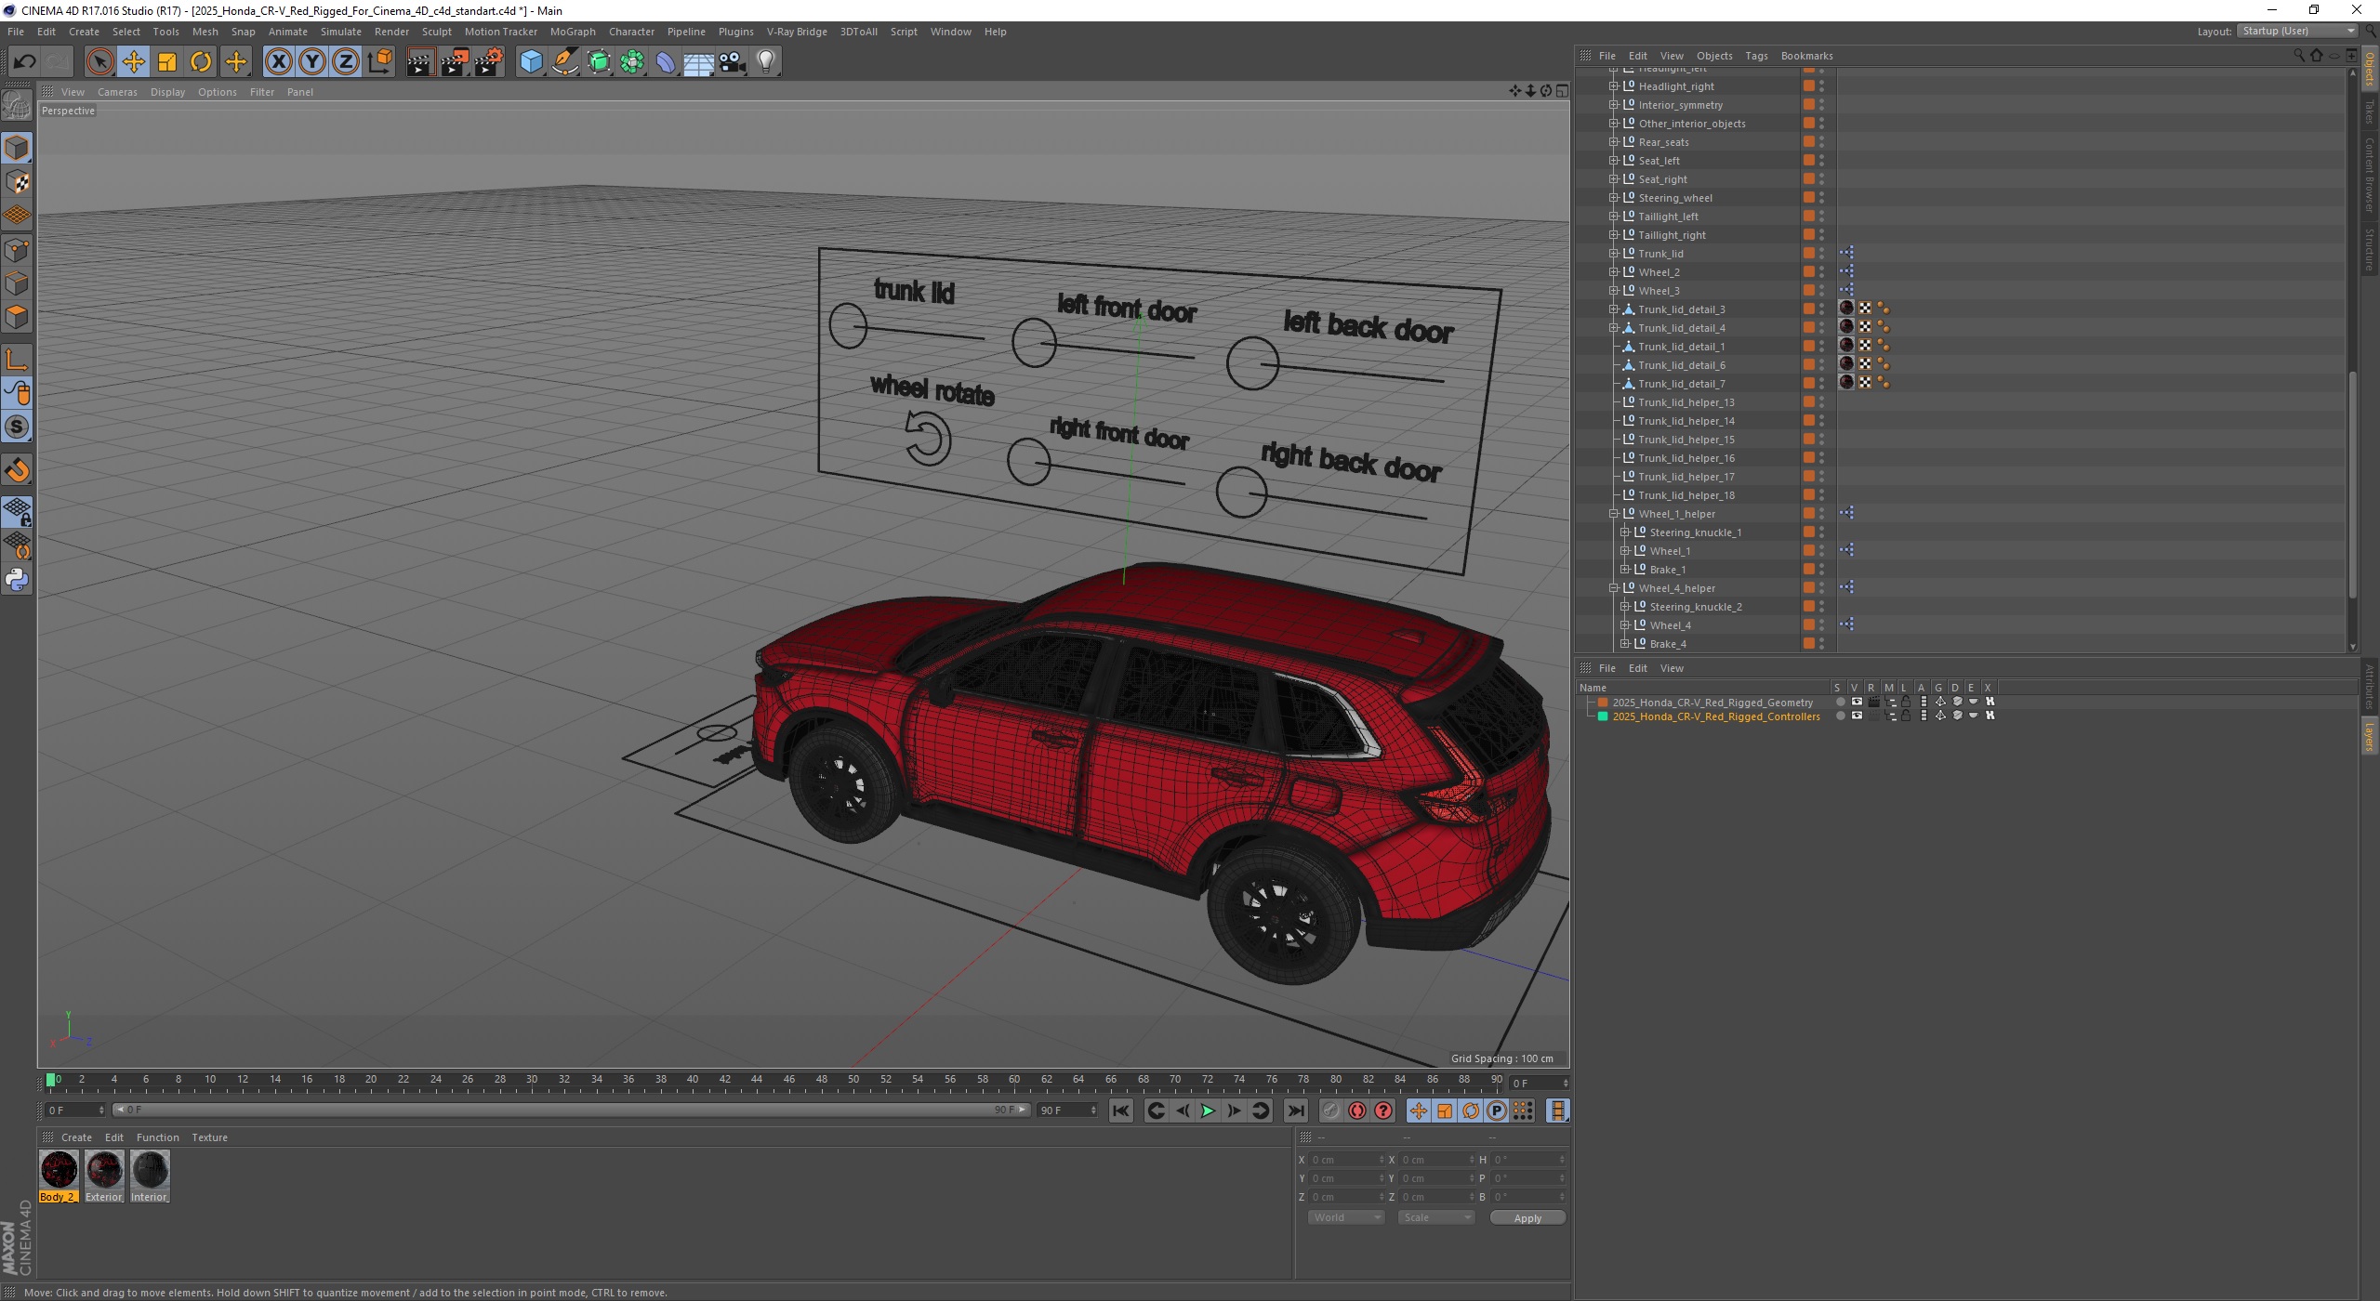Expand Brake_1 object

(1625, 570)
